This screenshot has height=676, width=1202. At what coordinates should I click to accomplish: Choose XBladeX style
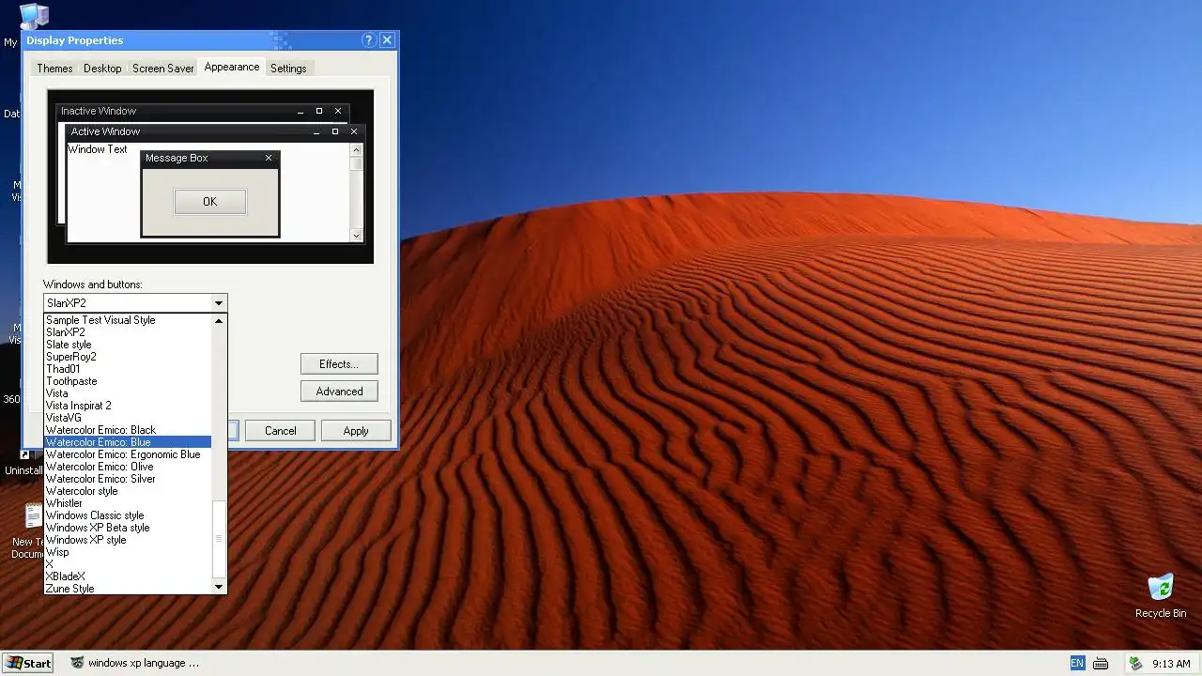128,576
